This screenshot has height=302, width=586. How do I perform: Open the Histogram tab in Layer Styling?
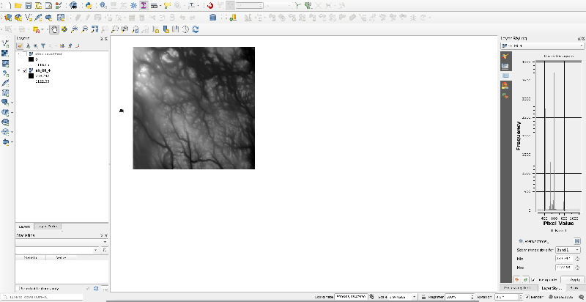tap(505, 75)
